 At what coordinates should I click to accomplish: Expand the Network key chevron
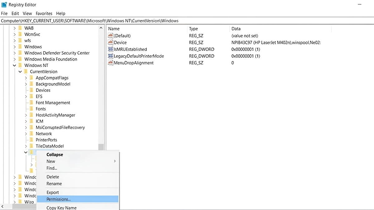[26, 133]
